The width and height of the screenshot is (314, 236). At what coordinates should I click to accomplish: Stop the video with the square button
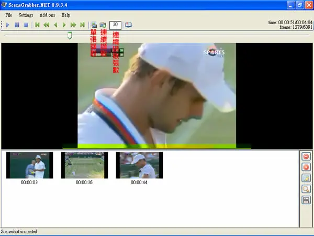(x=26, y=25)
